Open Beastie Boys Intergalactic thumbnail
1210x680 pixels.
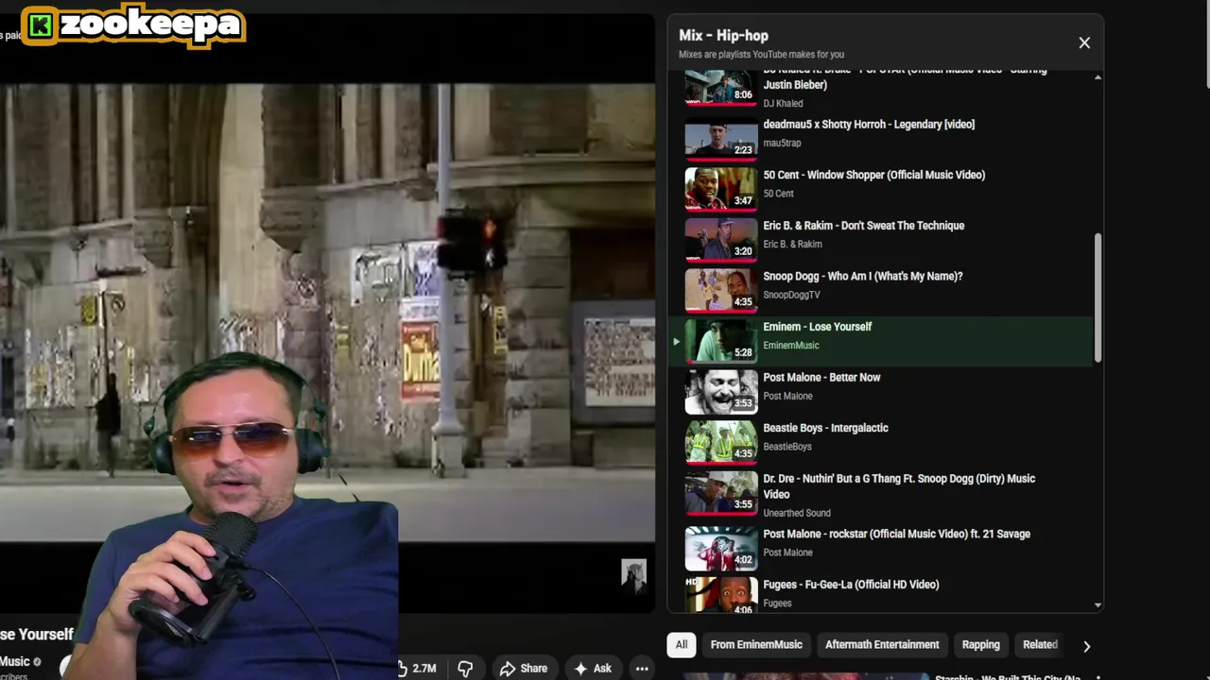721,442
